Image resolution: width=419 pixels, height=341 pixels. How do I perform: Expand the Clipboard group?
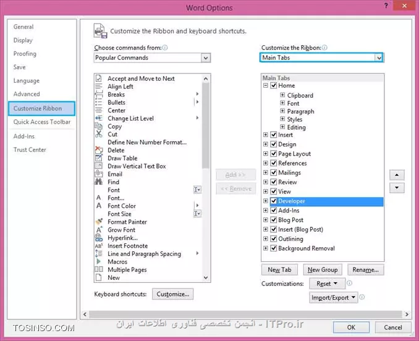(x=282, y=95)
